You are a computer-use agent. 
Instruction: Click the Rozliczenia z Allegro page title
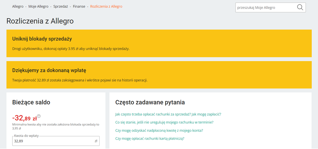pos(40,21)
